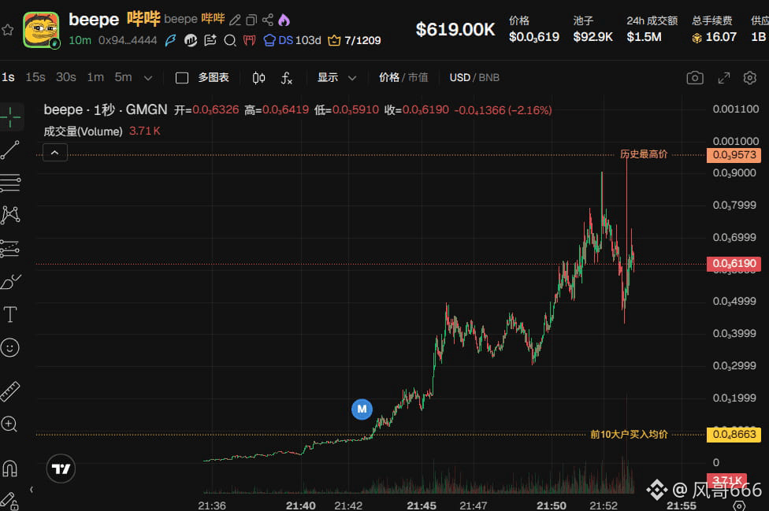Viewport: 769px width, 511px height.
Task: Select the horizontal lines Fibonacci tool
Action: click(x=10, y=183)
